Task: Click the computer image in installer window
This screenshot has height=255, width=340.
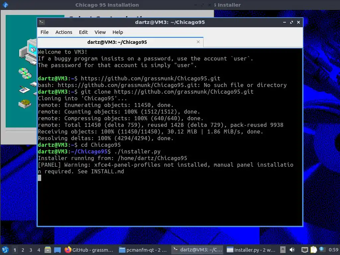Action: (28, 51)
